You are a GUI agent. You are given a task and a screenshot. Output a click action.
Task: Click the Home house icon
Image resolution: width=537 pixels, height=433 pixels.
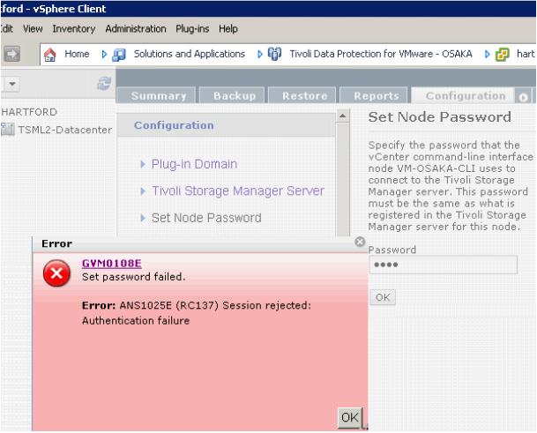(x=50, y=55)
